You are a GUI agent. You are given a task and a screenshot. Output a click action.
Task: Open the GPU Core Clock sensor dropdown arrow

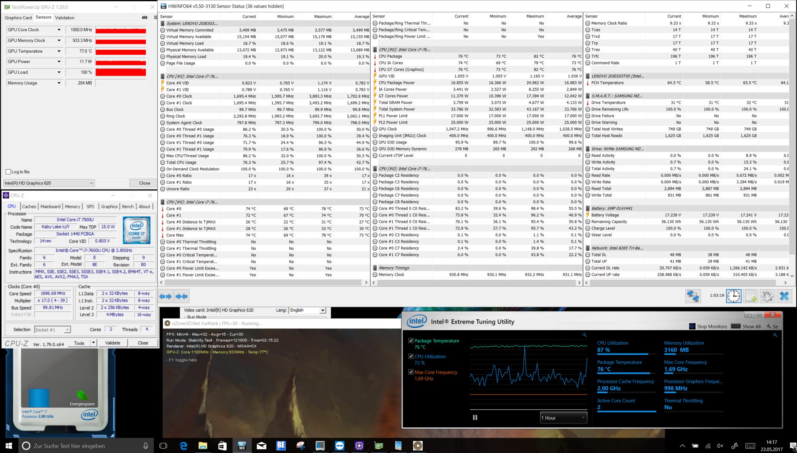click(x=59, y=30)
